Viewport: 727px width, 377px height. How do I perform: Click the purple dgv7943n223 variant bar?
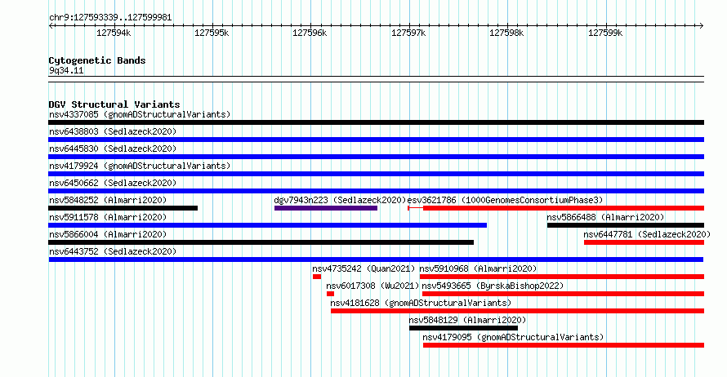[325, 208]
